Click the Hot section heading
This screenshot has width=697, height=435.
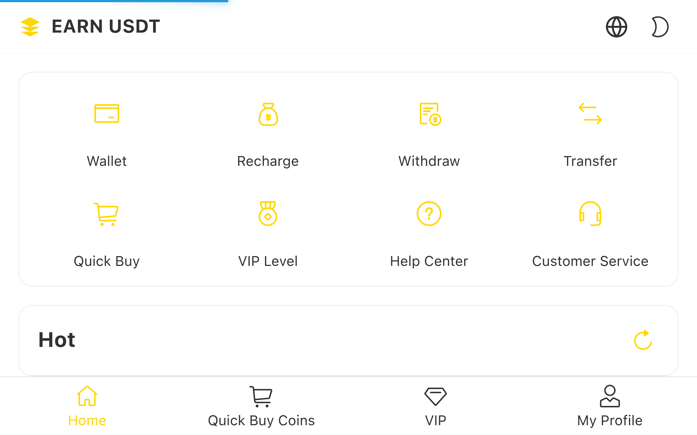pos(57,340)
